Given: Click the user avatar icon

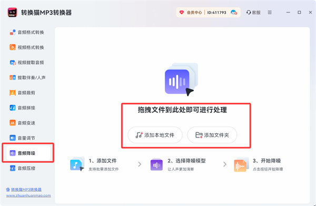Looking at the screenshot, I should 234,13.
